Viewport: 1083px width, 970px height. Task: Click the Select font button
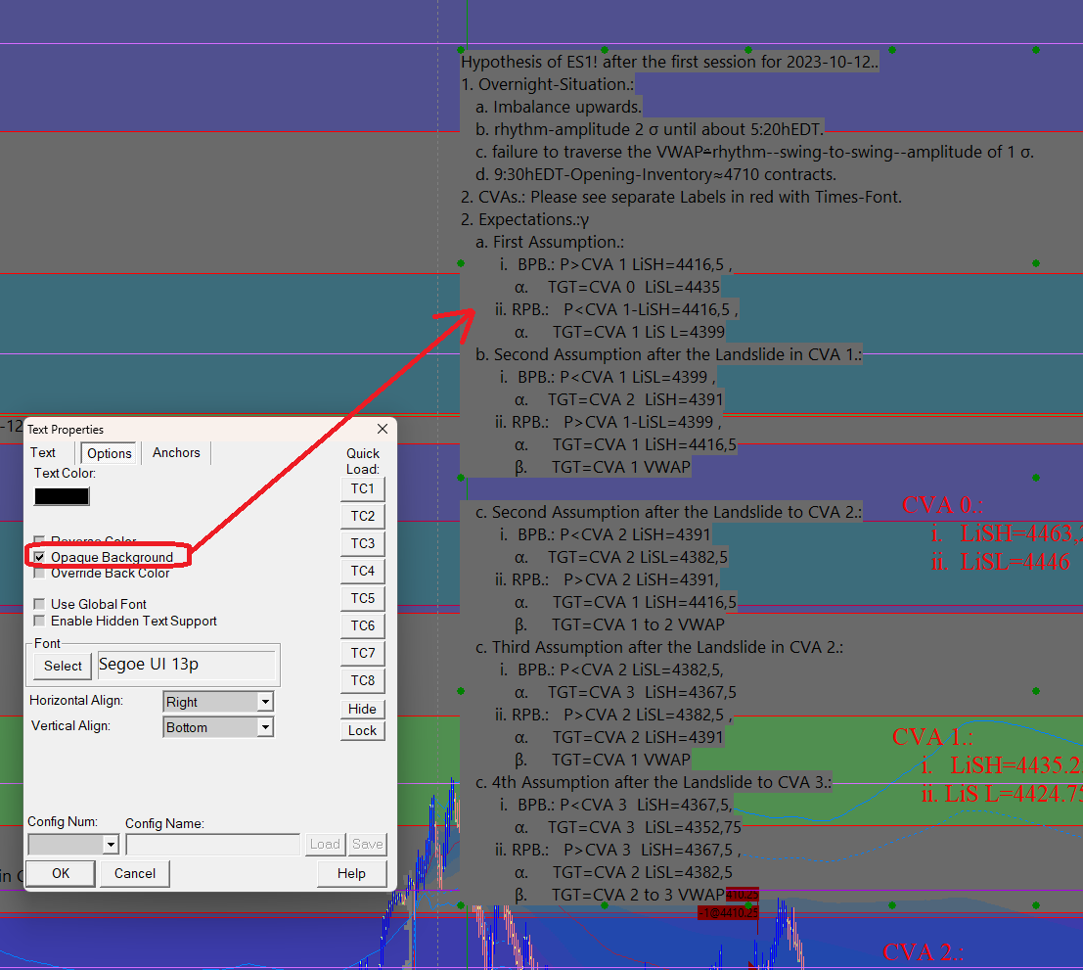pyautogui.click(x=63, y=666)
